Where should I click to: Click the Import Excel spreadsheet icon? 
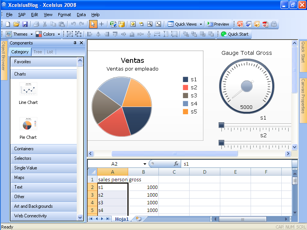click(x=113, y=24)
